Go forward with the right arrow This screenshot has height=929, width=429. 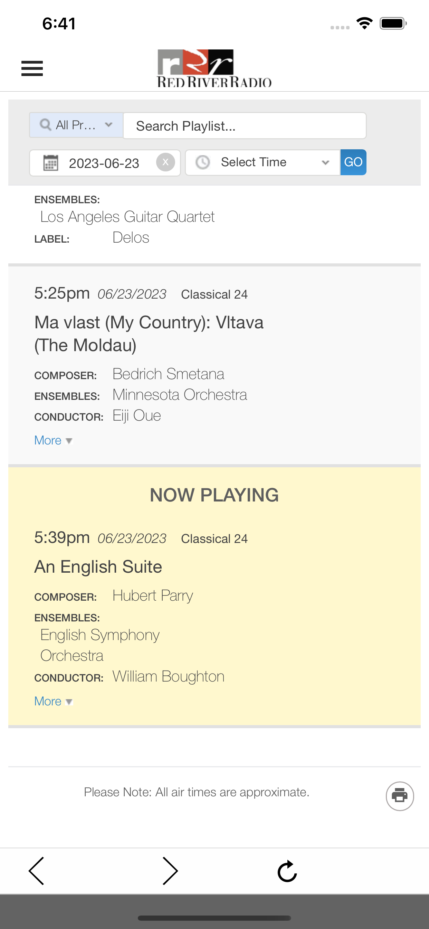[x=170, y=871]
